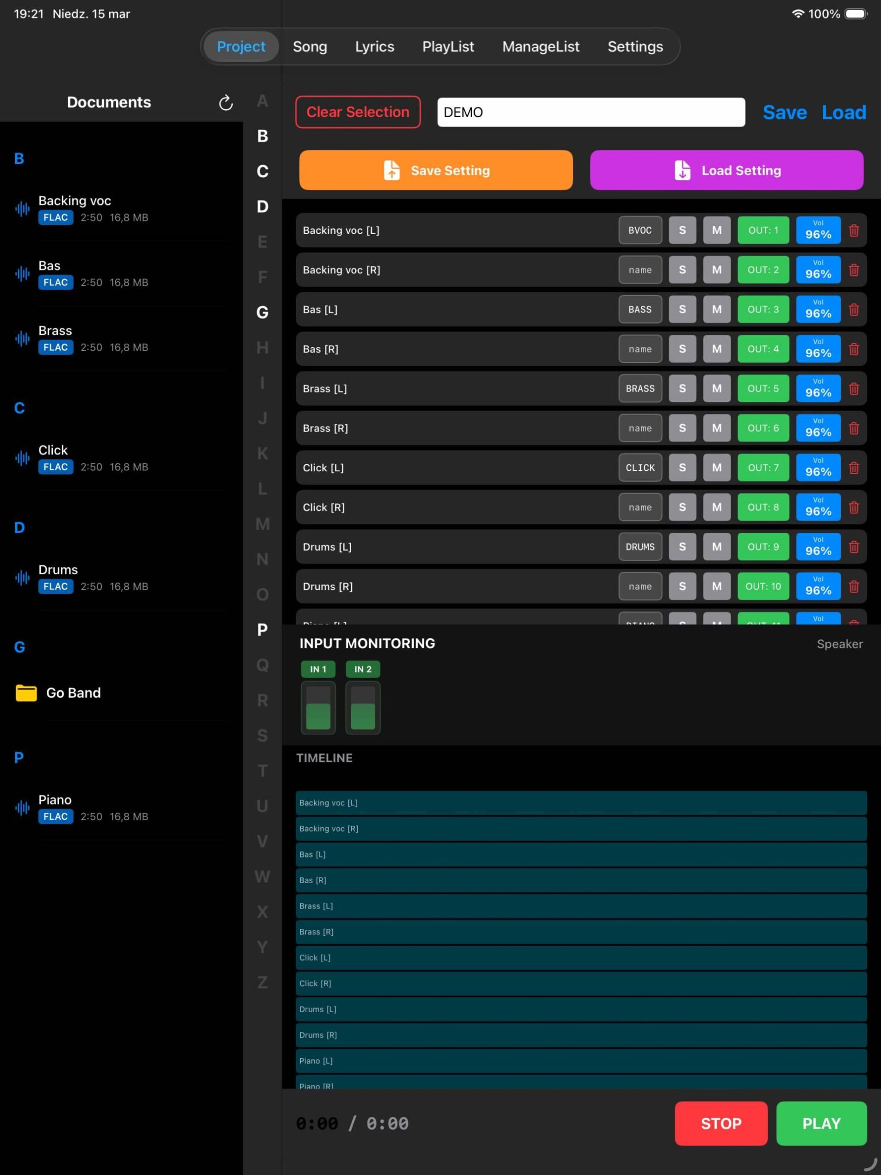The height and width of the screenshot is (1175, 881).
Task: Delete the Backing voc [L] track
Action: 854,230
